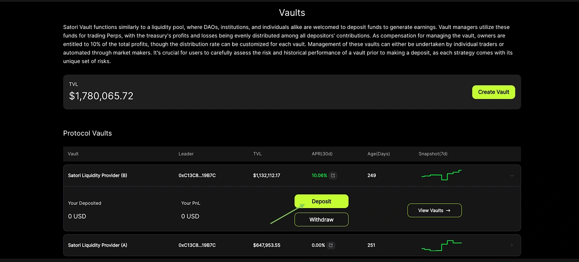Click age value 249

[x=372, y=176]
